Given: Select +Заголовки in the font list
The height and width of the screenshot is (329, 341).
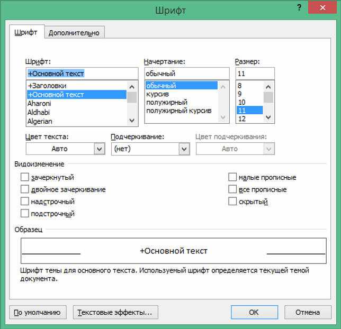Looking at the screenshot, I should point(77,86).
